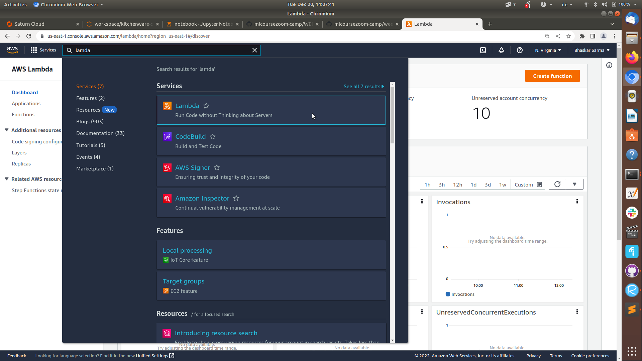Click the AWS support help icon
Screen dimensions: 642x361
tap(520, 50)
